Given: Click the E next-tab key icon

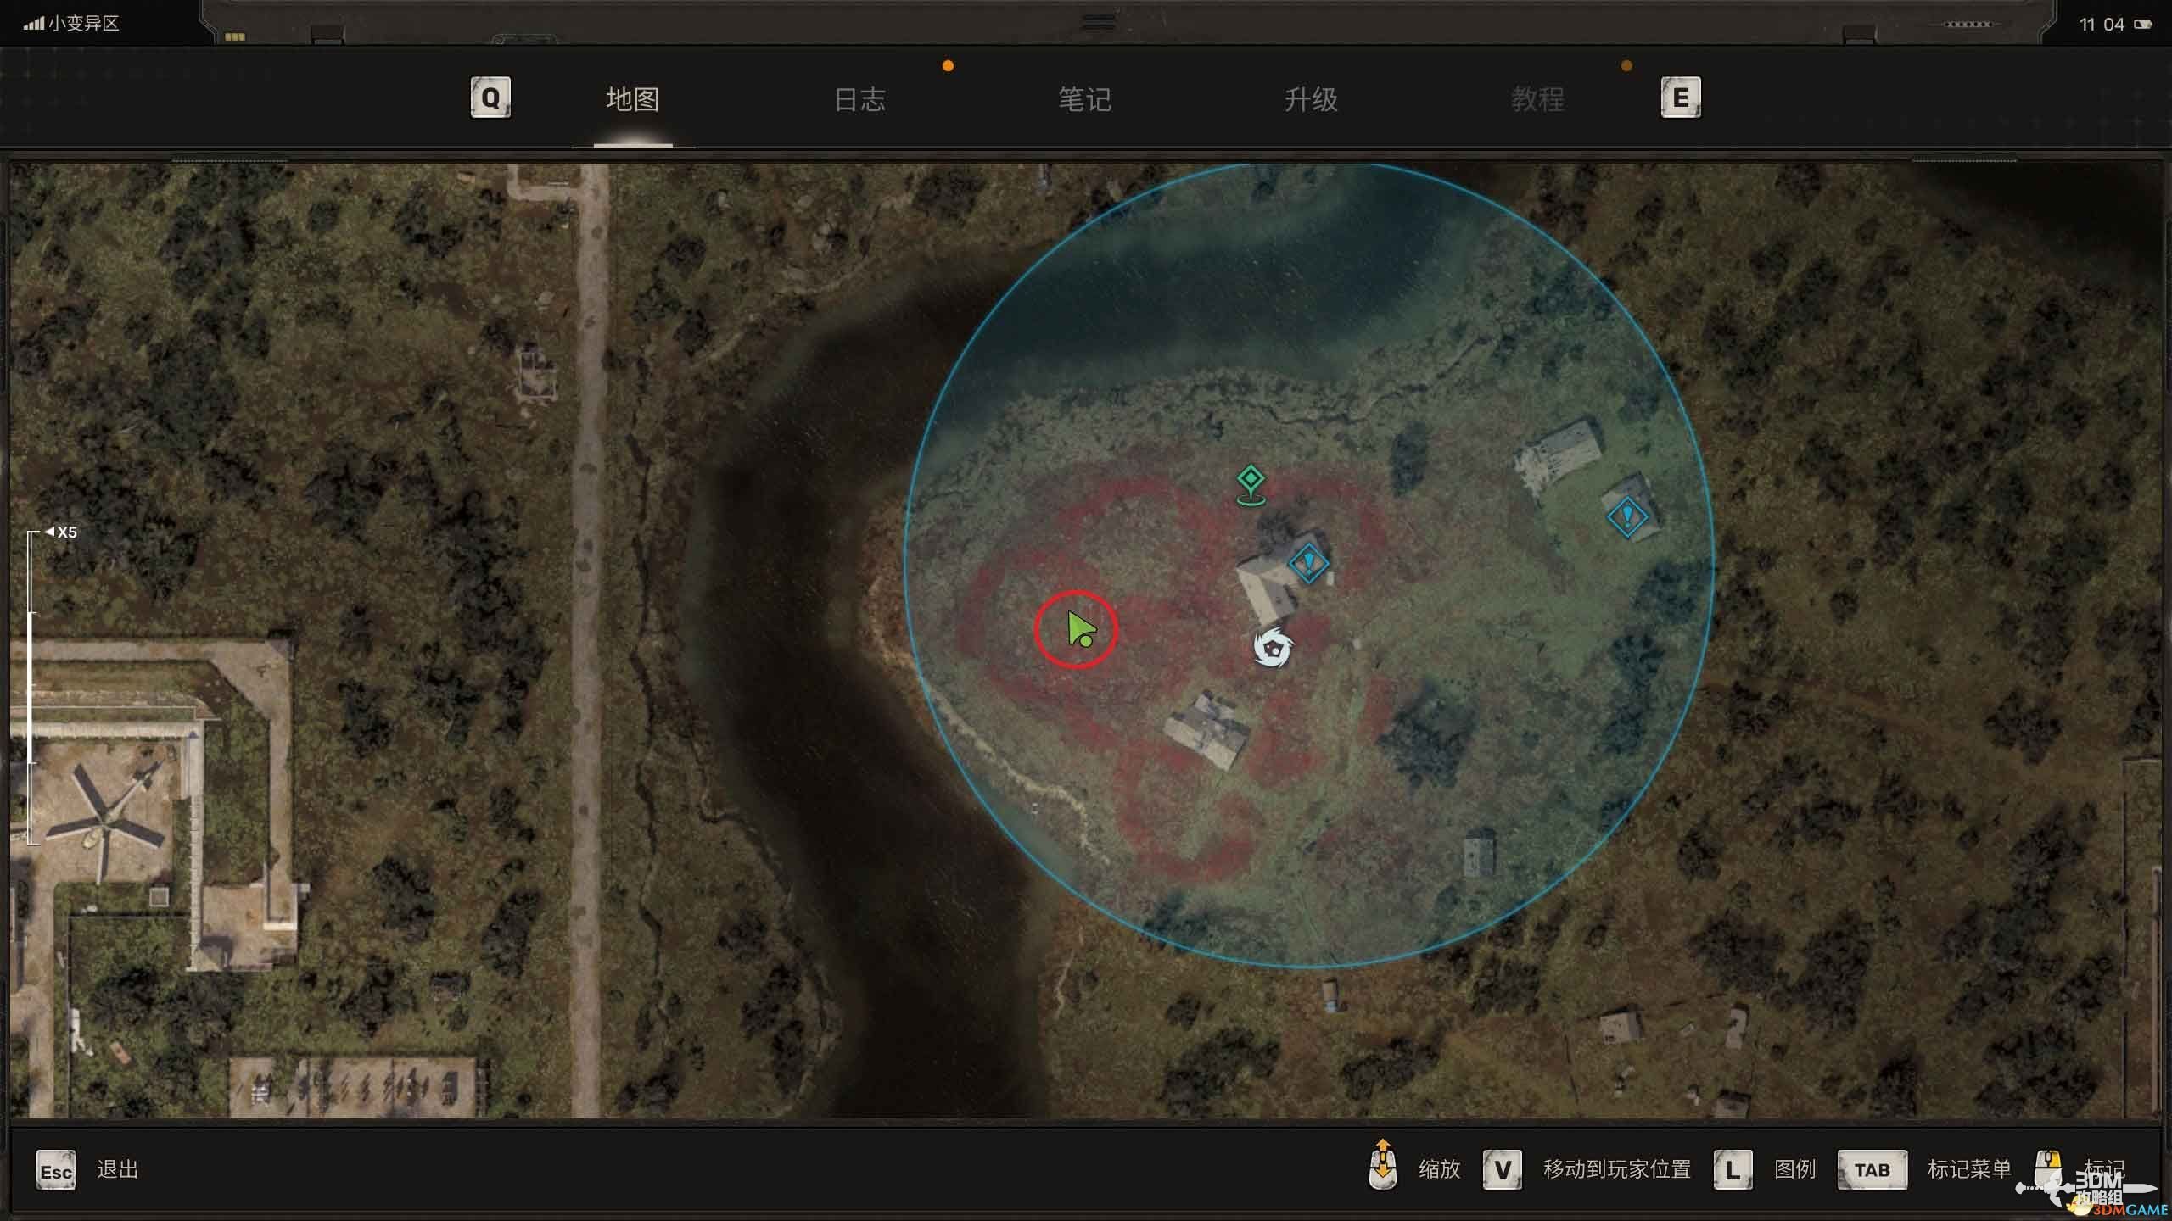Looking at the screenshot, I should [1680, 98].
